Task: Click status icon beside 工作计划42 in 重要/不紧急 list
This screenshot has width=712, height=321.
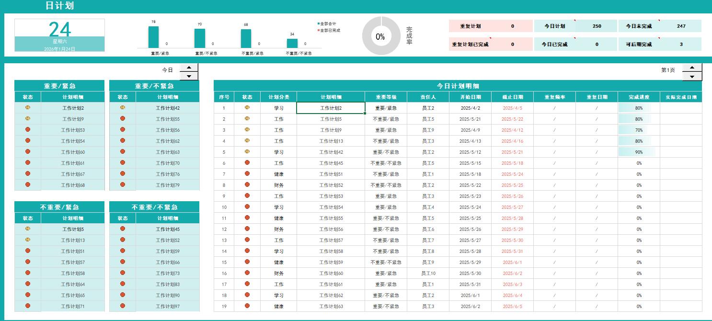Action: 123,108
